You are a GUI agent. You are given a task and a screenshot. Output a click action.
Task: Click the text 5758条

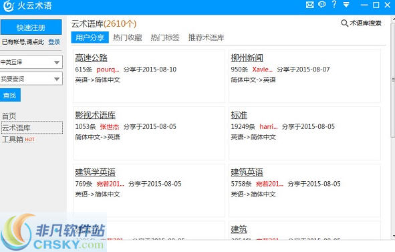click(241, 184)
